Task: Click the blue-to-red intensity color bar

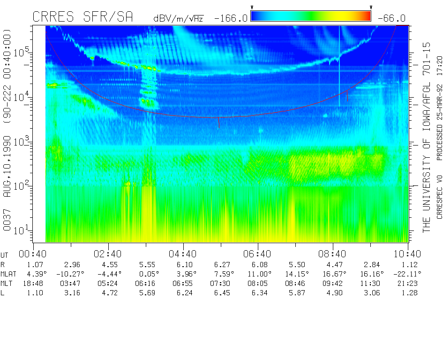Action: [x=311, y=16]
